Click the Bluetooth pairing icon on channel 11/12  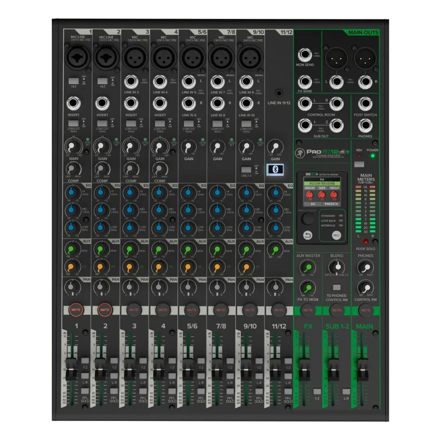tap(275, 169)
